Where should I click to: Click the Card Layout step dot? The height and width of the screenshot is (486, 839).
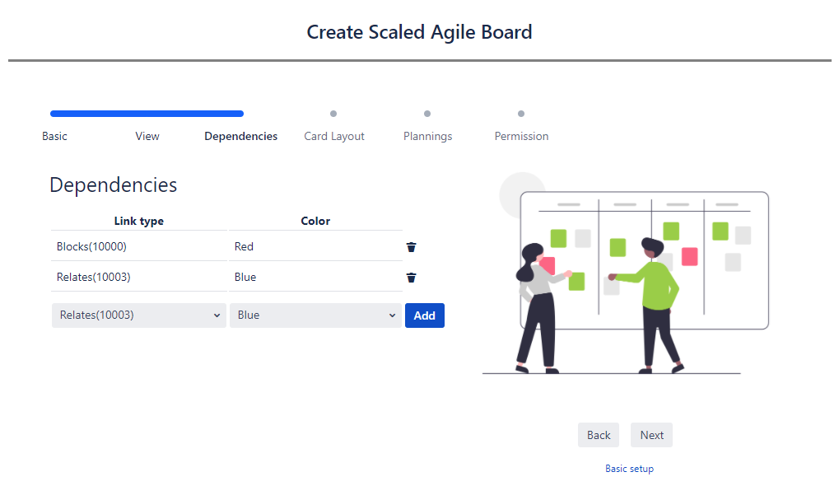click(333, 114)
